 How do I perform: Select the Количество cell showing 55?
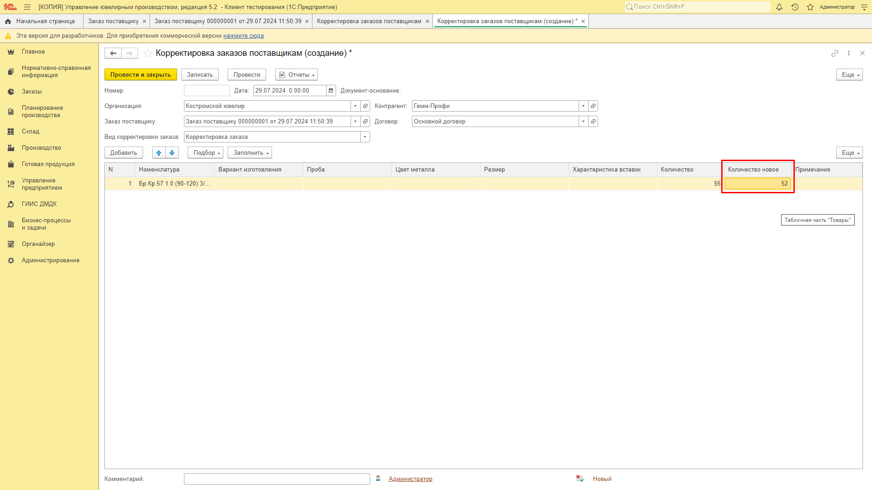[689, 183]
